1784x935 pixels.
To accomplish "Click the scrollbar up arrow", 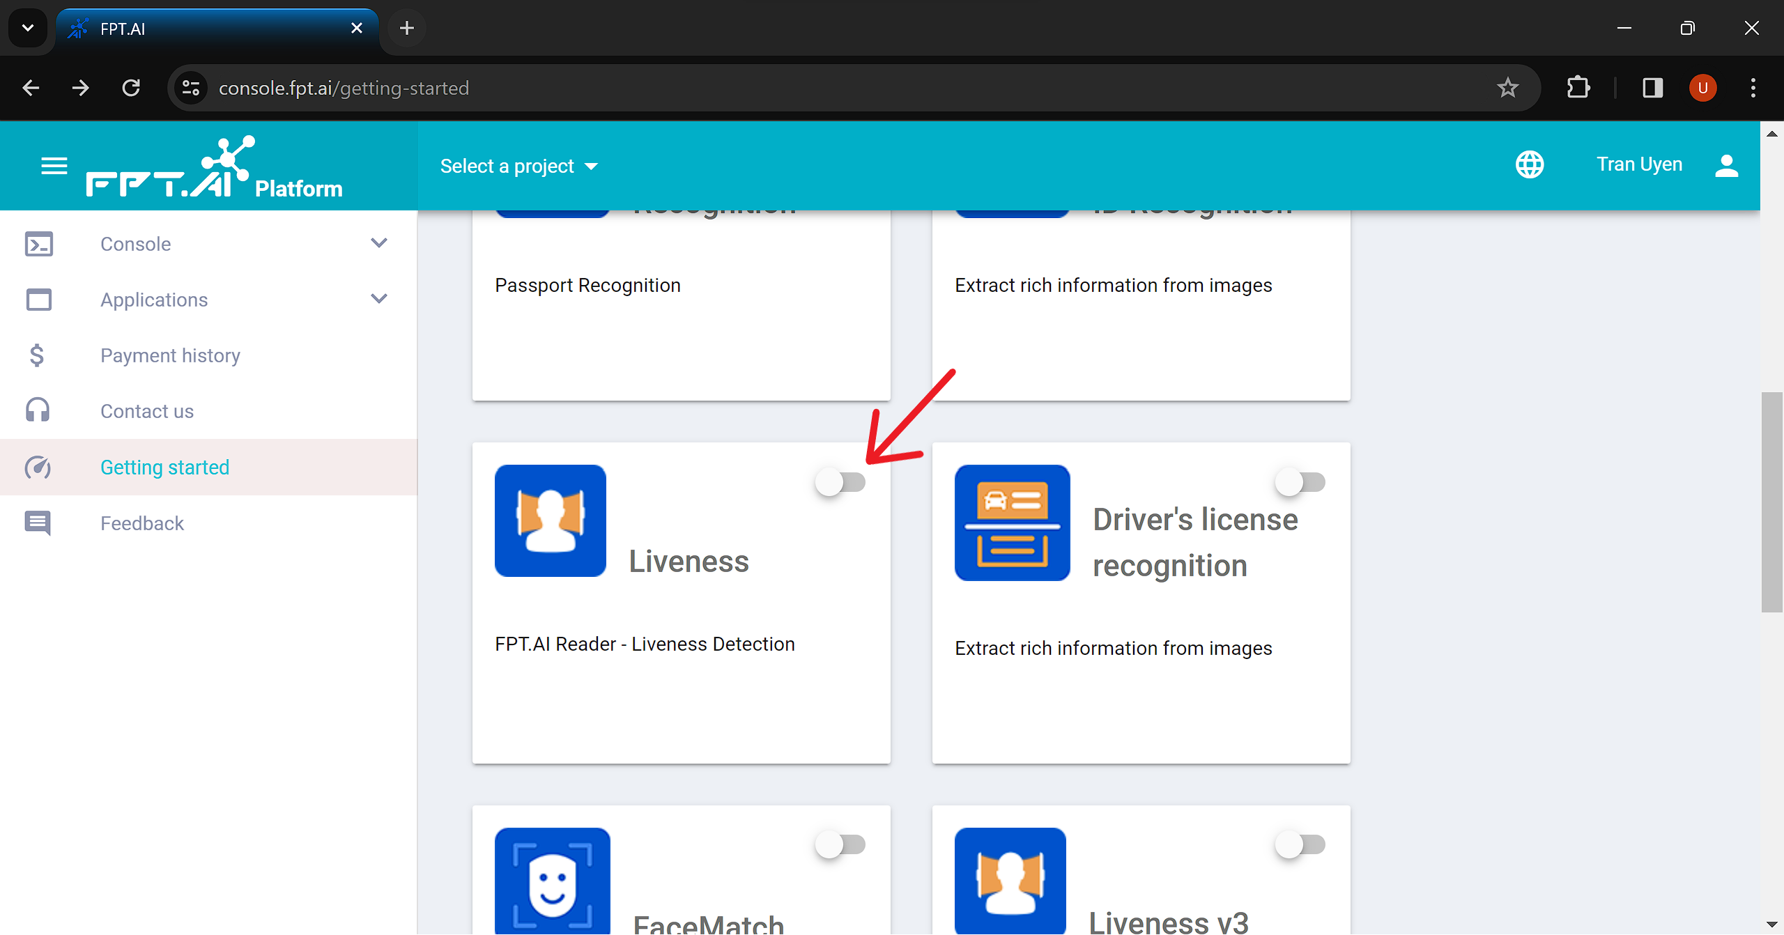I will (1772, 132).
